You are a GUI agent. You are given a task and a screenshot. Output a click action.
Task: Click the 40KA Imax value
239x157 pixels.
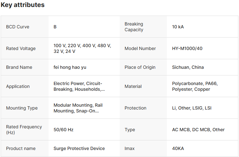point(178,148)
